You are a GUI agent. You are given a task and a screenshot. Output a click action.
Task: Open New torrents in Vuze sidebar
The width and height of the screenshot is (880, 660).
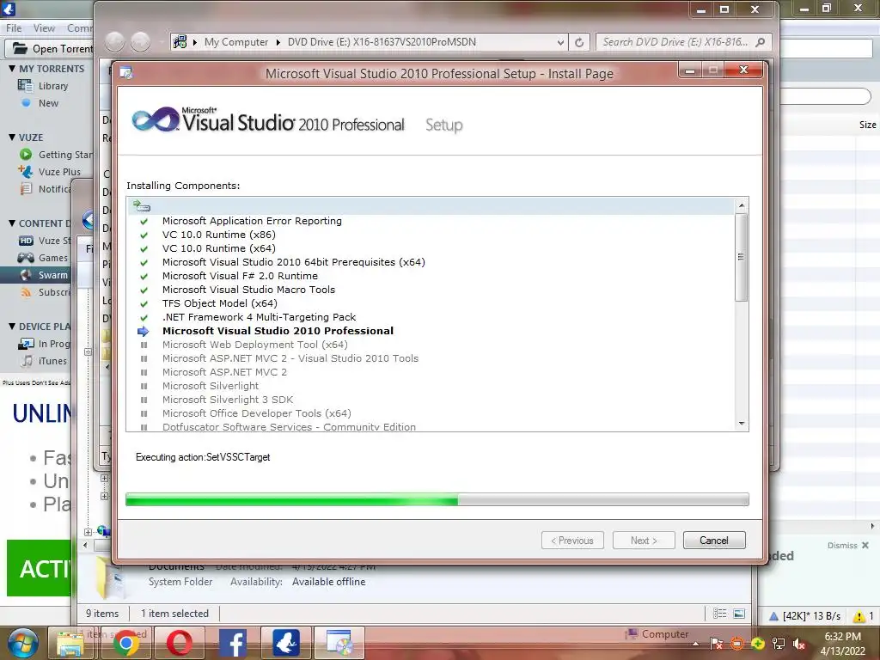pos(48,103)
